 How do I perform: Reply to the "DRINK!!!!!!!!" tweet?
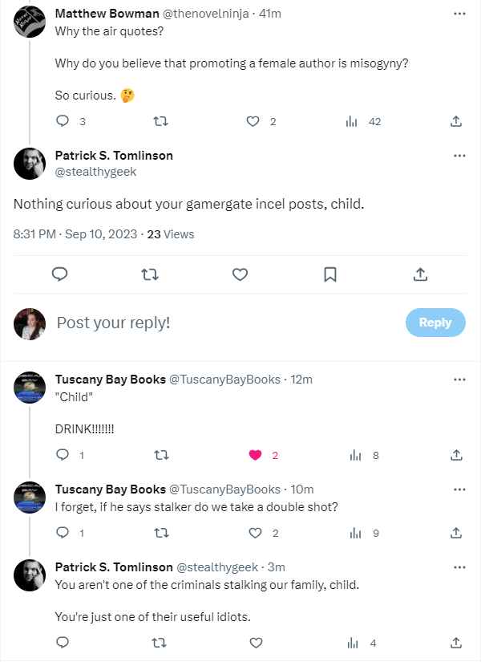pos(63,455)
